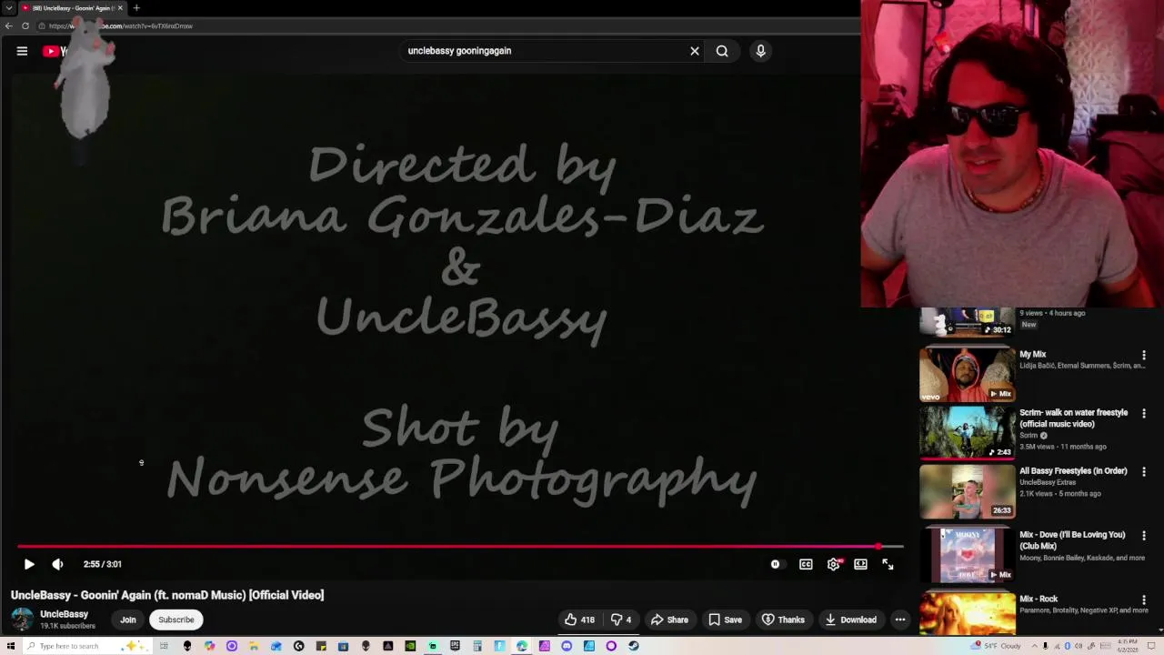Mute the video volume
This screenshot has width=1164, height=655.
tap(57, 564)
